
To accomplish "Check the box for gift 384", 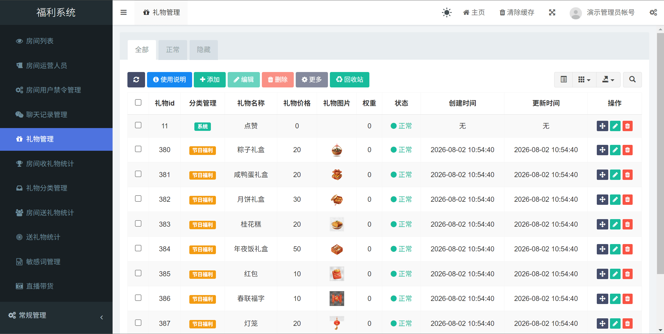I will click(x=138, y=248).
